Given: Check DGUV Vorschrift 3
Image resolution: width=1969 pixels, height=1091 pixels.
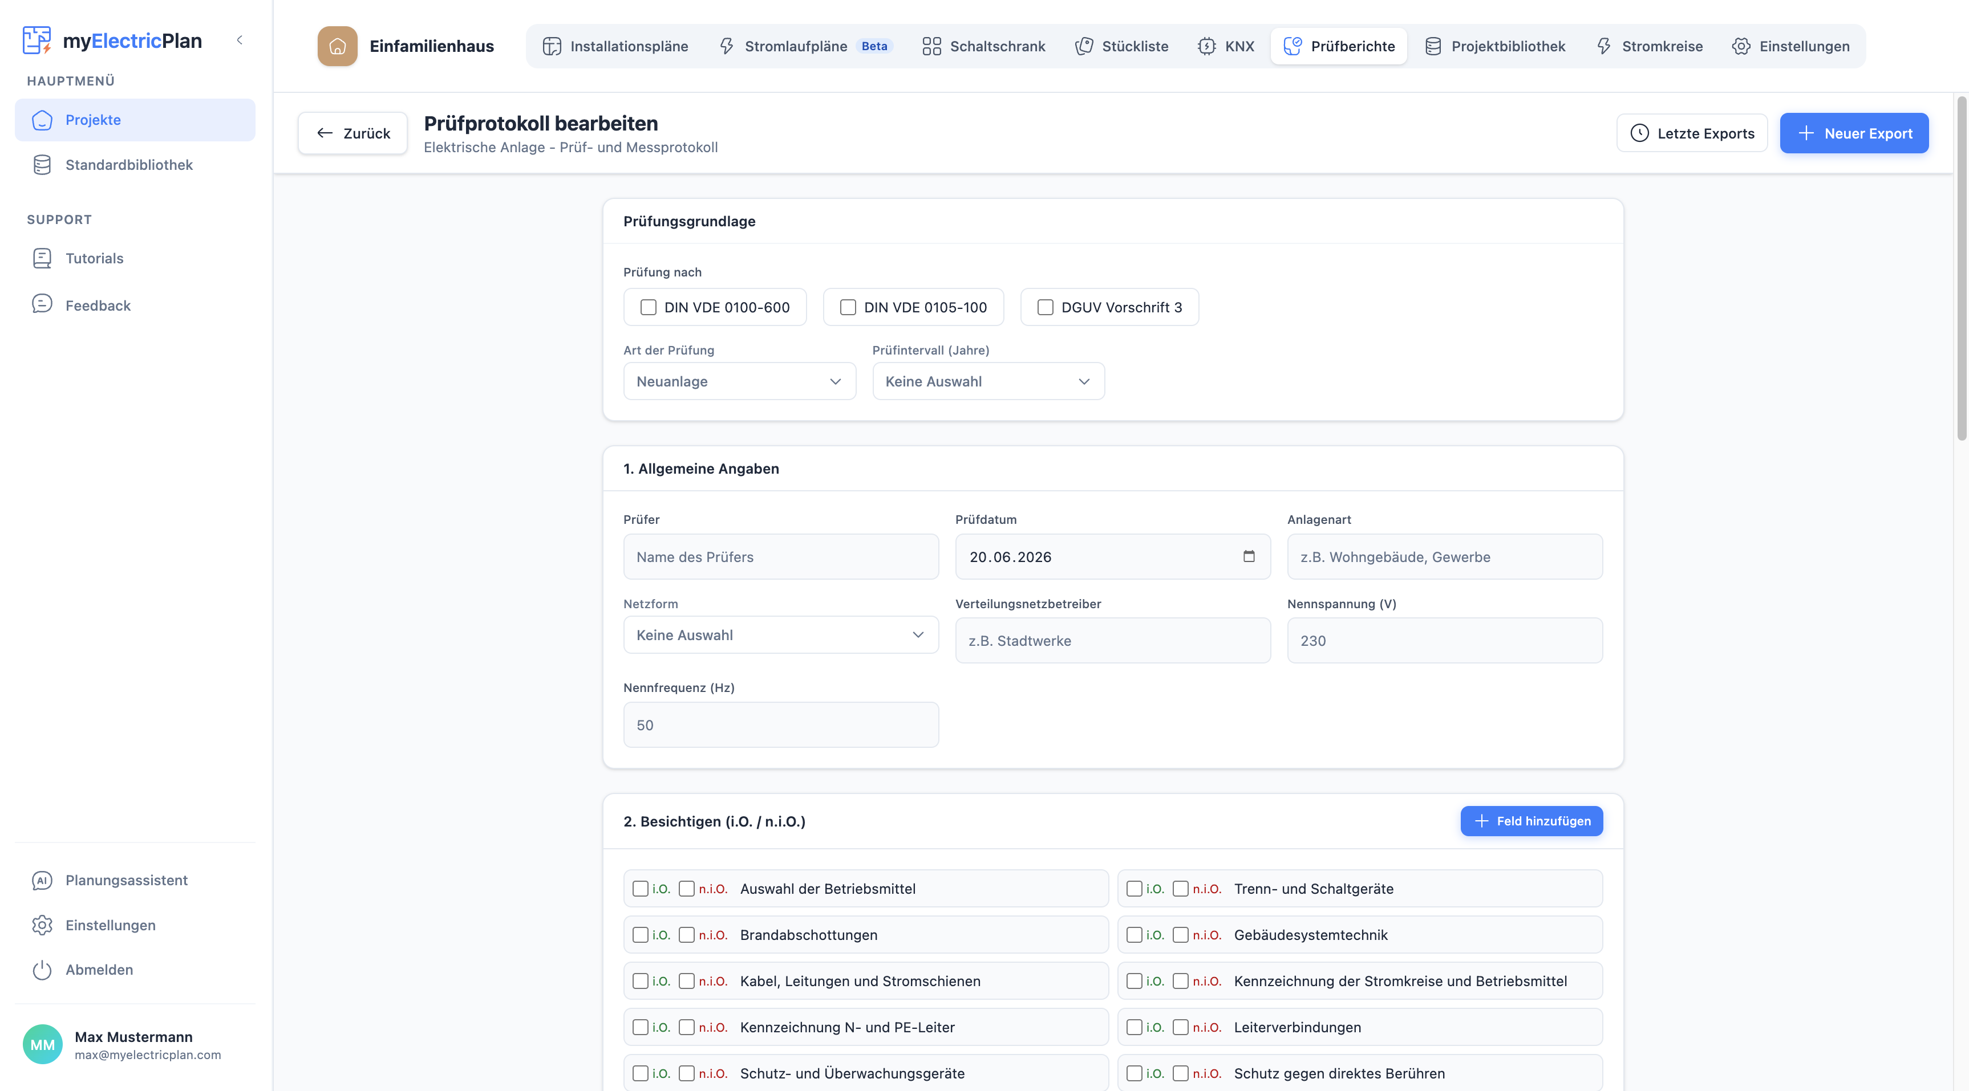Looking at the screenshot, I should tap(1045, 307).
